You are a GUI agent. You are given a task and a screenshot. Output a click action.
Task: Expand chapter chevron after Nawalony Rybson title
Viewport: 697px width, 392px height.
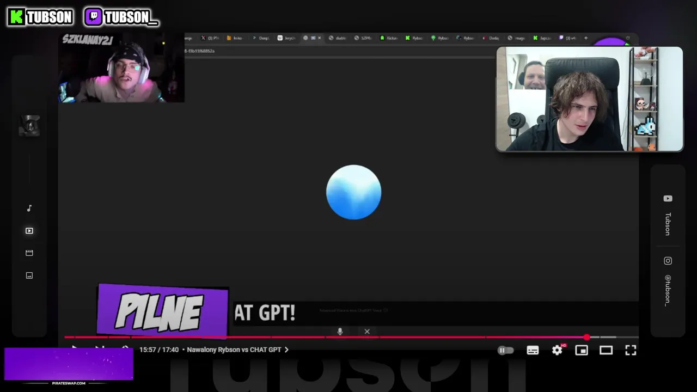[286, 350]
